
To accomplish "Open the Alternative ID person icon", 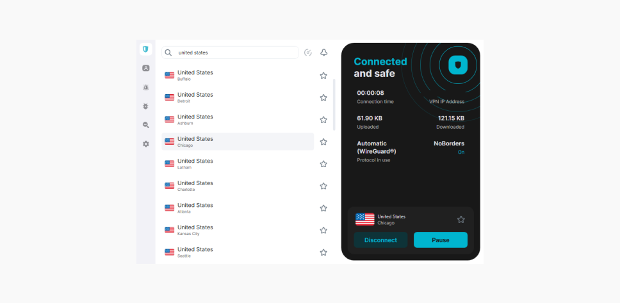I will [x=146, y=68].
